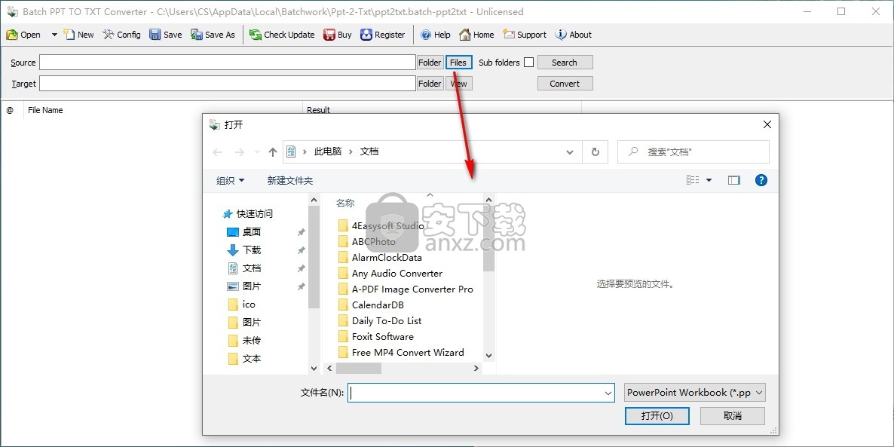
Task: Click 新建文件夹 to create a folder
Action: (x=290, y=180)
